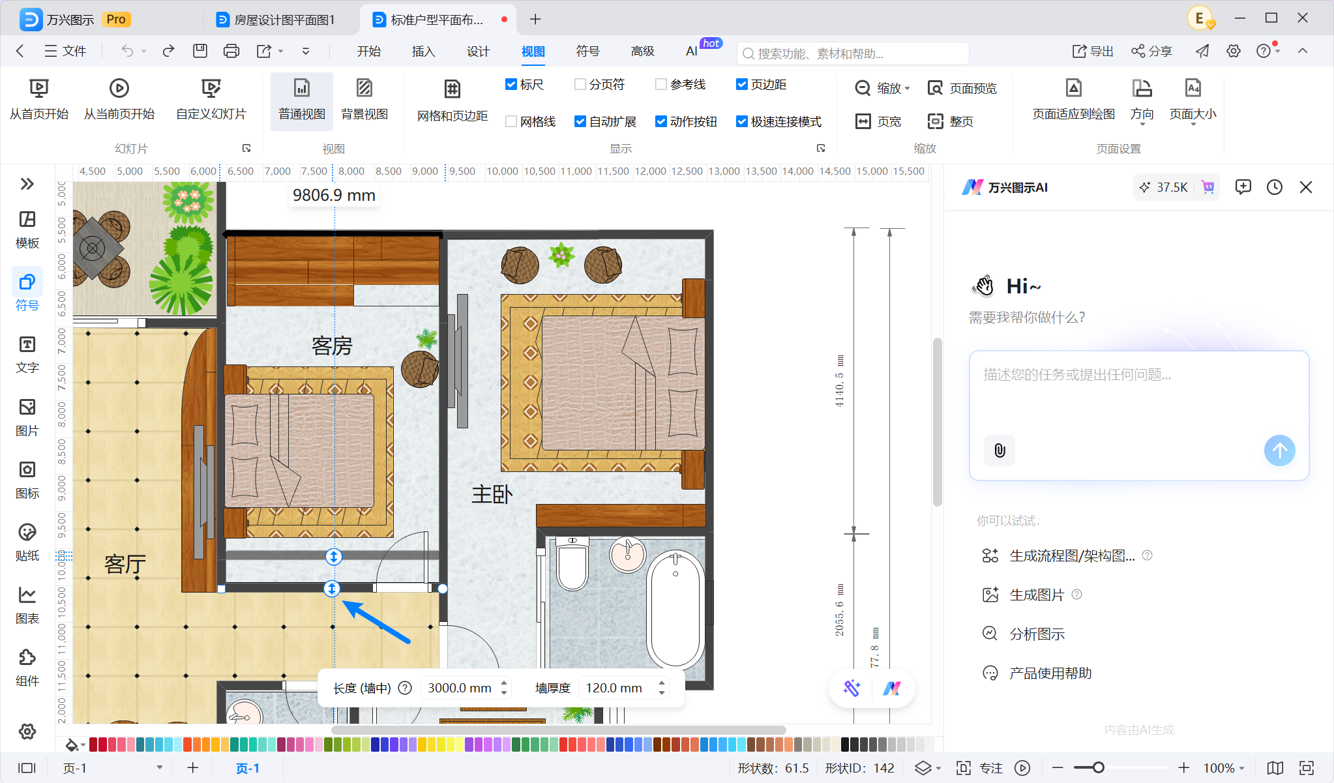Fit to 整页 whole page
1334x783 pixels.
(950, 121)
